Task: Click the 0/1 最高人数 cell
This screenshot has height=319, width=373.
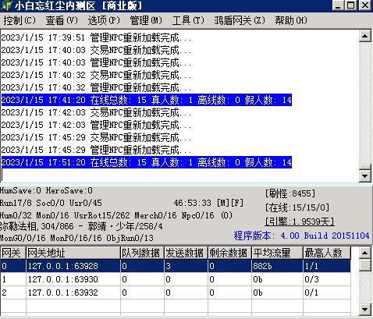Action: (x=327, y=292)
